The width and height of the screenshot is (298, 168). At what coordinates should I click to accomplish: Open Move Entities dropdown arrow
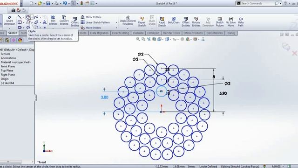pos(116,28)
